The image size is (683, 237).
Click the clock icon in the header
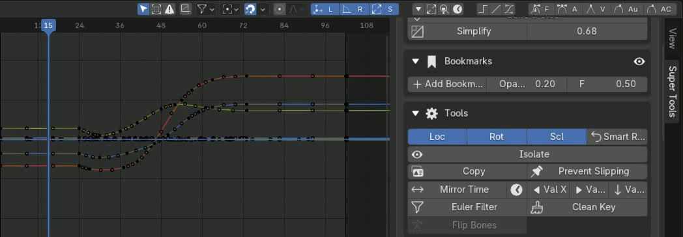457,8
